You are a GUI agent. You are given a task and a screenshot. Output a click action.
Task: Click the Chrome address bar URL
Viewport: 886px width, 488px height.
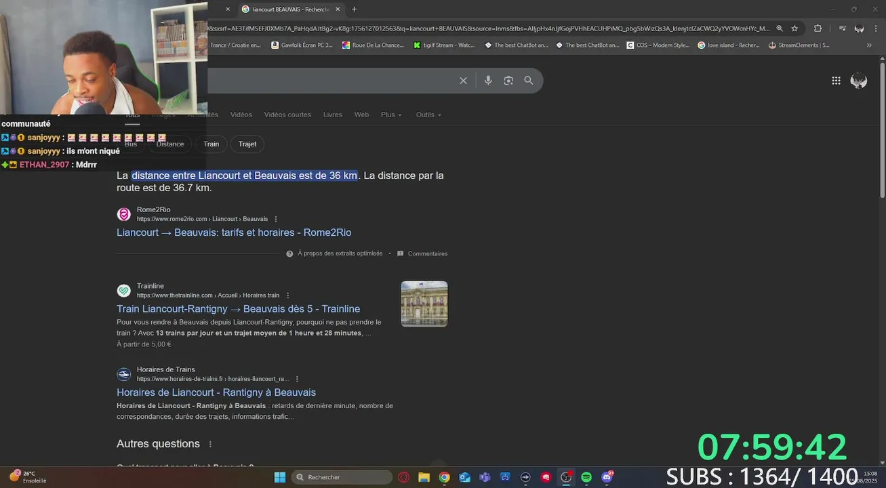click(488, 28)
